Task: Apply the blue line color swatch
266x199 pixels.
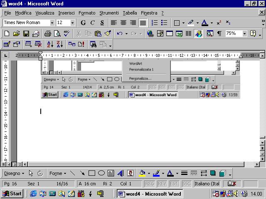Action: pos(156,173)
